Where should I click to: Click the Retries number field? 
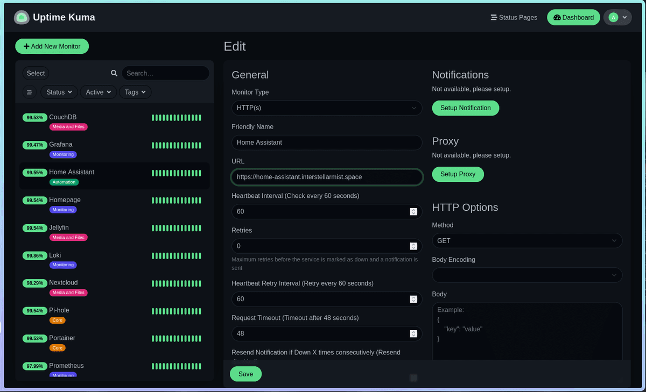(327, 246)
